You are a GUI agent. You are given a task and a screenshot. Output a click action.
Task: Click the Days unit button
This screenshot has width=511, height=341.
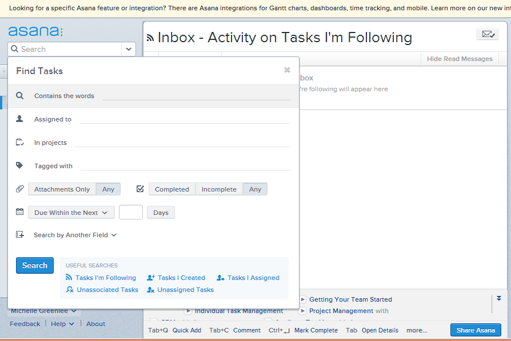coord(161,213)
